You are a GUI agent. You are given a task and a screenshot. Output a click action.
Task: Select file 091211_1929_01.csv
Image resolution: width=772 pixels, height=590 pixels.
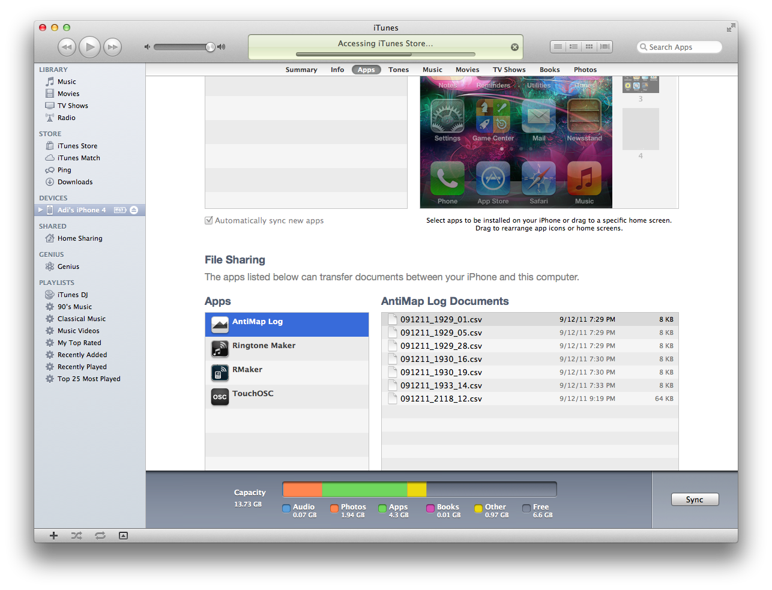tap(530, 319)
